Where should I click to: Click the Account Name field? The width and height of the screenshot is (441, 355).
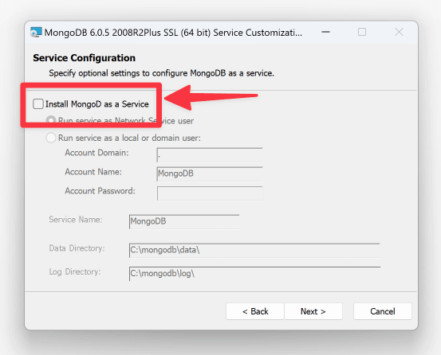210,174
